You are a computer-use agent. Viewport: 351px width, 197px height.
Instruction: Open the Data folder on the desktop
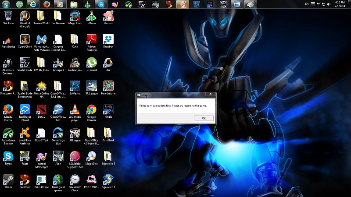[x=75, y=41]
